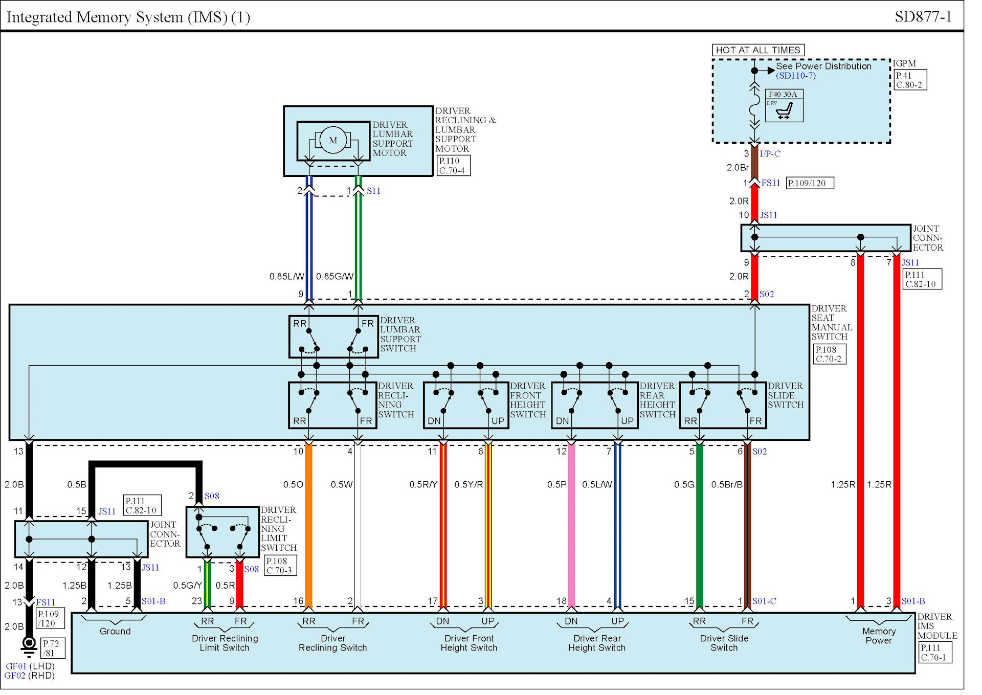Viewport: 982px width, 695px height.
Task: Click the DRIVER SEAT MANUAL SWITCH label
Action: [832, 323]
